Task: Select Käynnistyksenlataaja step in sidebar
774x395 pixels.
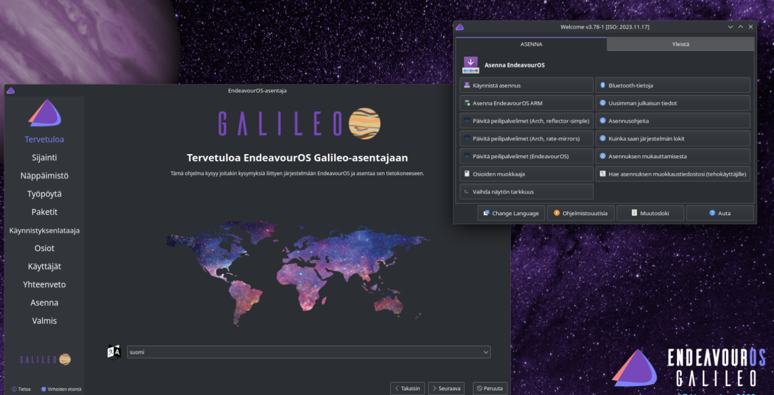Action: pyautogui.click(x=44, y=230)
